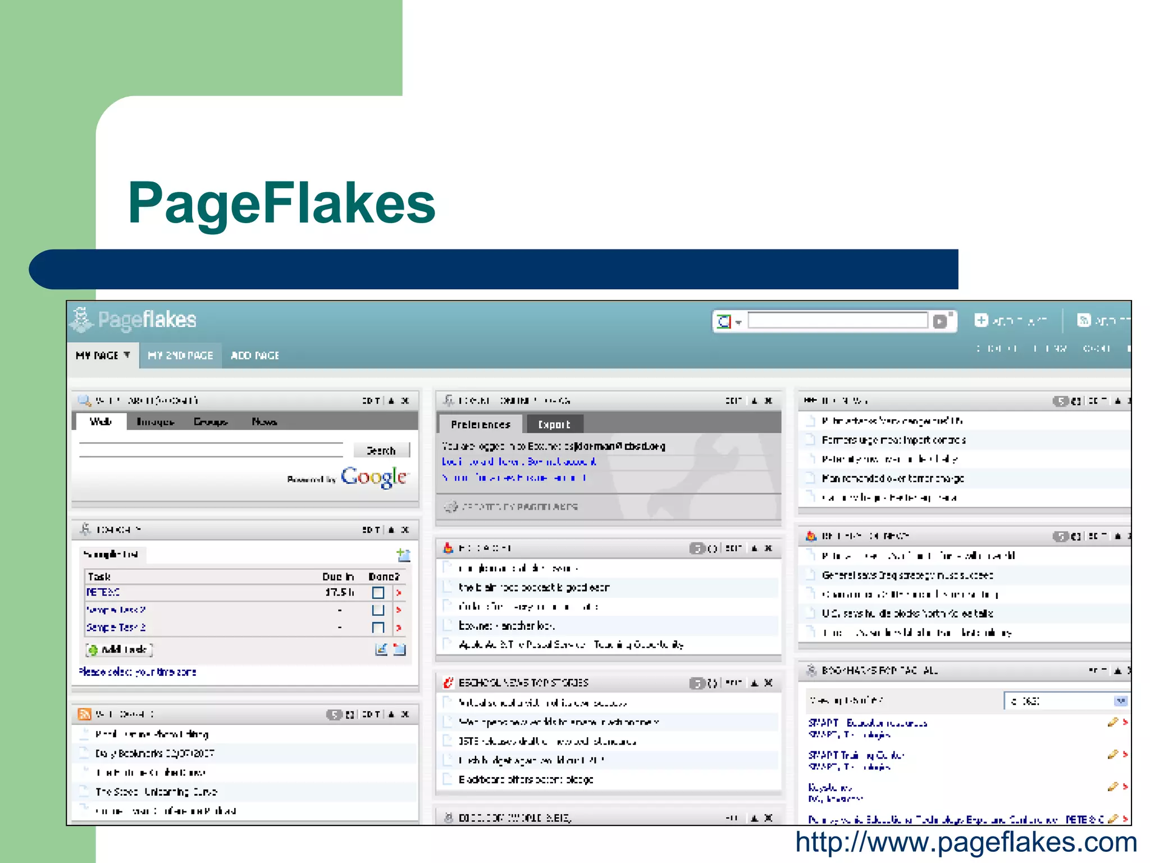The width and height of the screenshot is (1150, 863).
Task: Click the pencil icon next to SMART Education resources
Action: 1112,723
